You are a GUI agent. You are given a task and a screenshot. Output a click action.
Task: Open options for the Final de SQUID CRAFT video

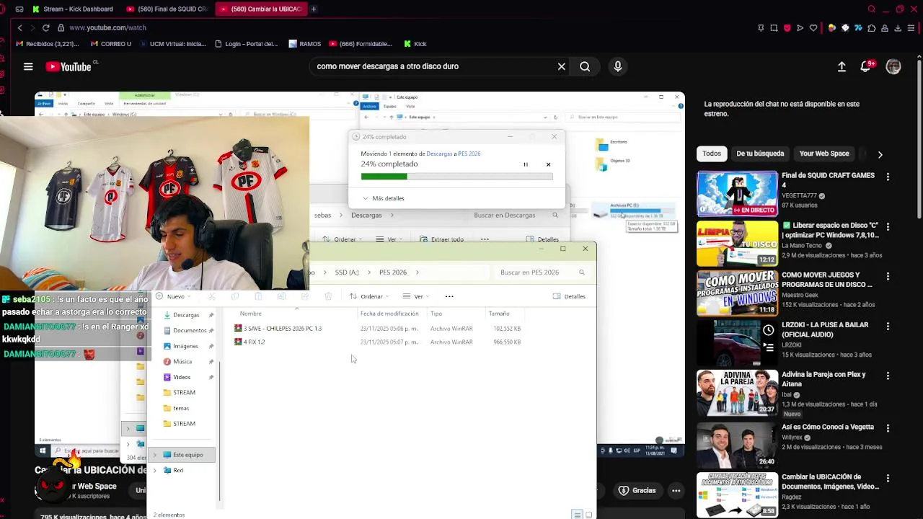click(888, 177)
